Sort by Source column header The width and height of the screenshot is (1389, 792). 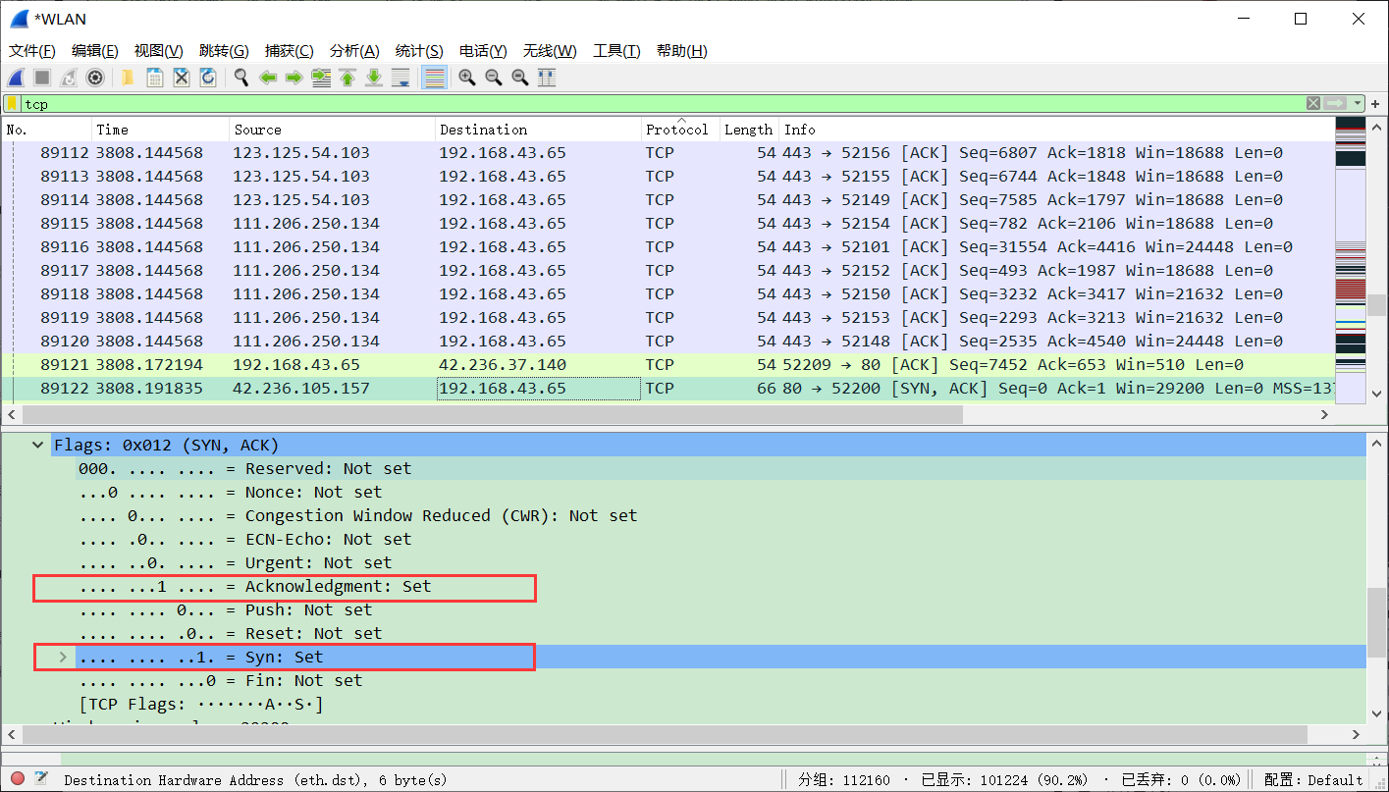333,130
